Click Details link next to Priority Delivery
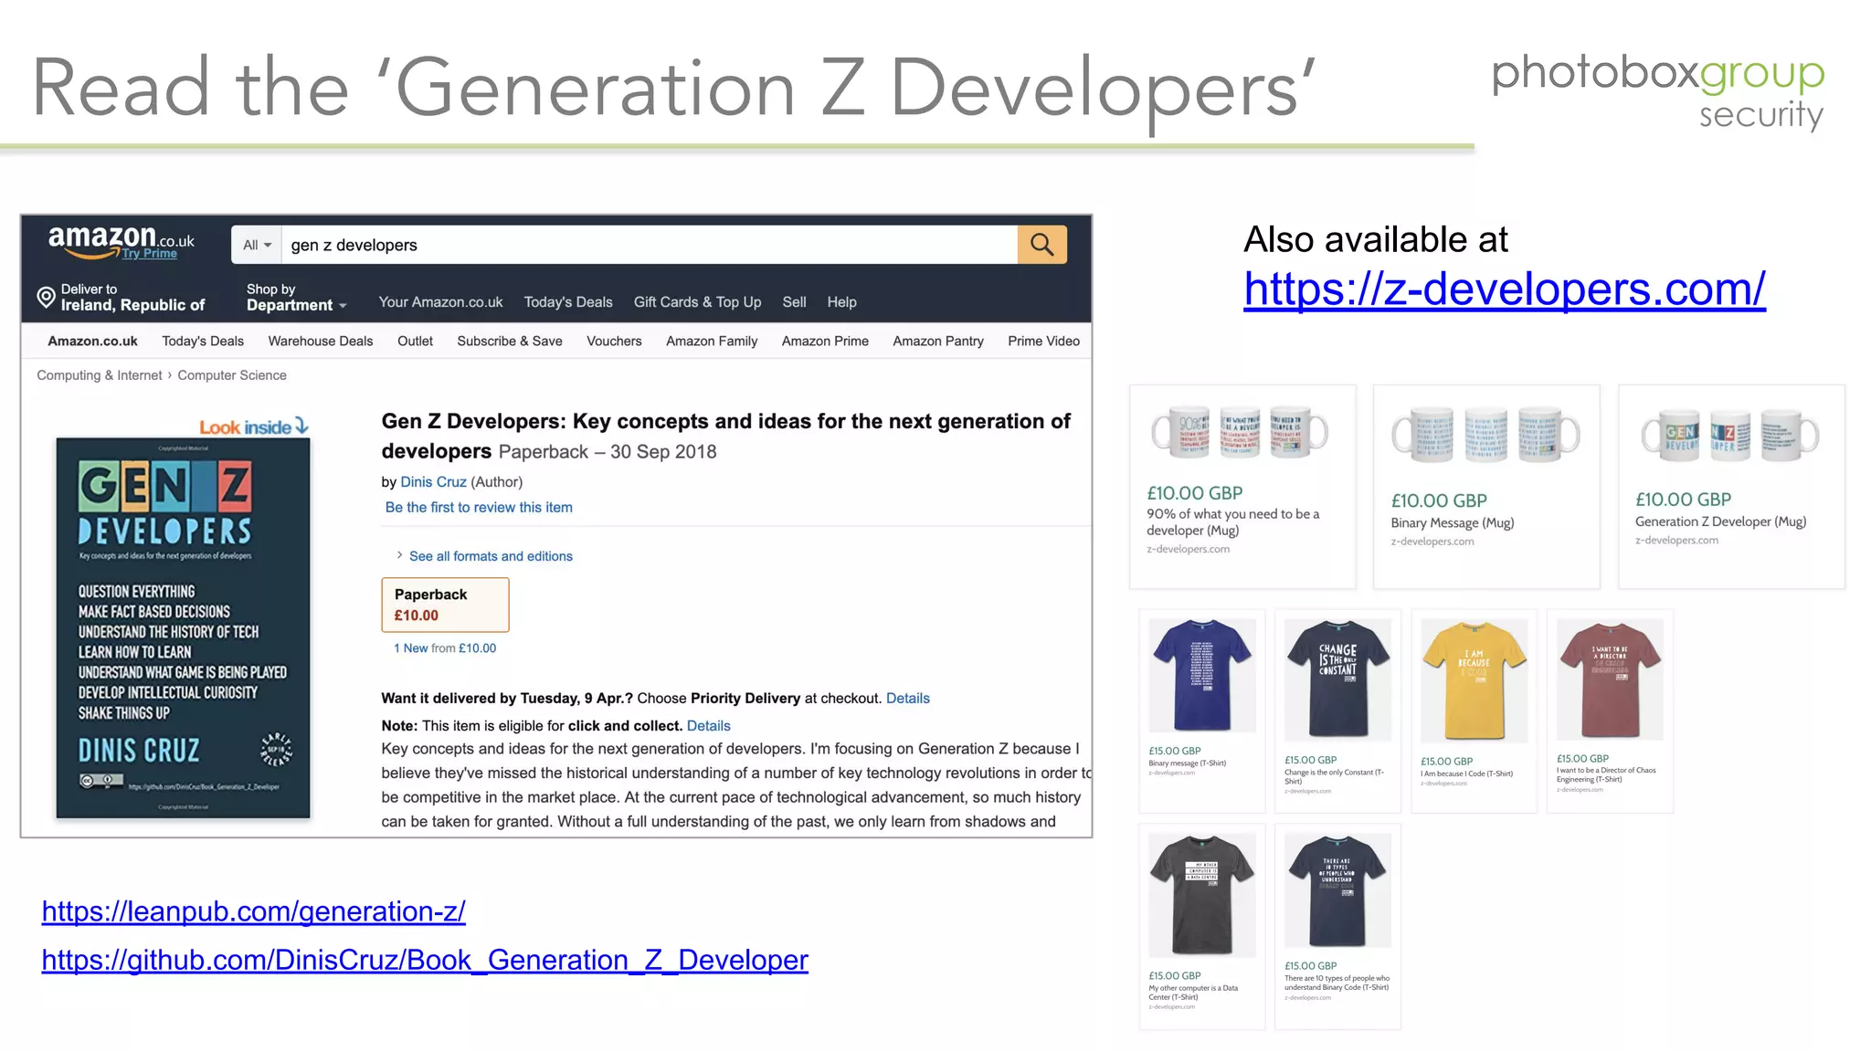The image size is (1871, 1052). 907,699
